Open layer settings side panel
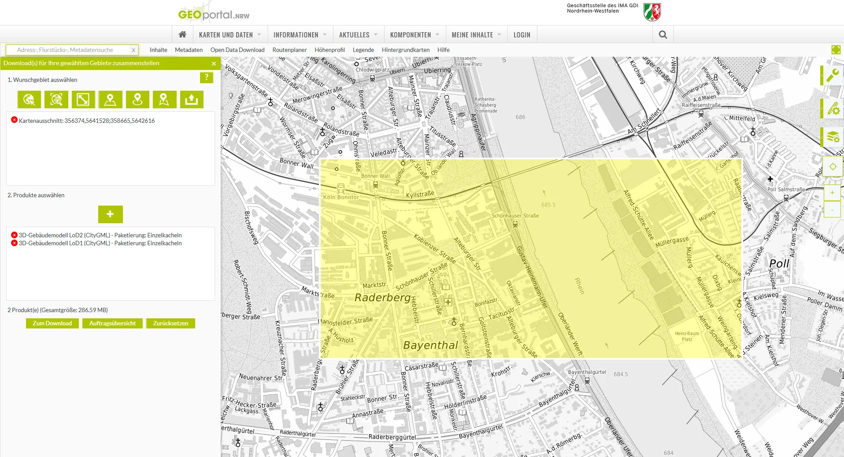844x457 pixels. pos(832,137)
